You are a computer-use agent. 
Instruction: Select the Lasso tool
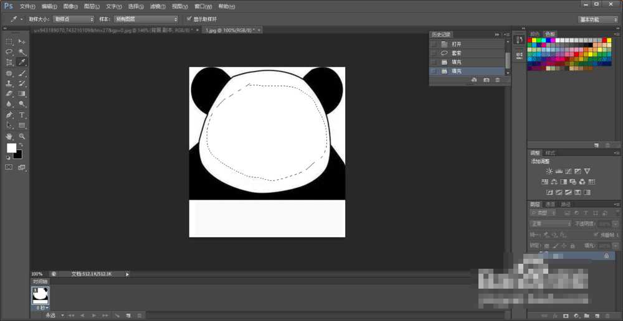pyautogui.click(x=9, y=52)
